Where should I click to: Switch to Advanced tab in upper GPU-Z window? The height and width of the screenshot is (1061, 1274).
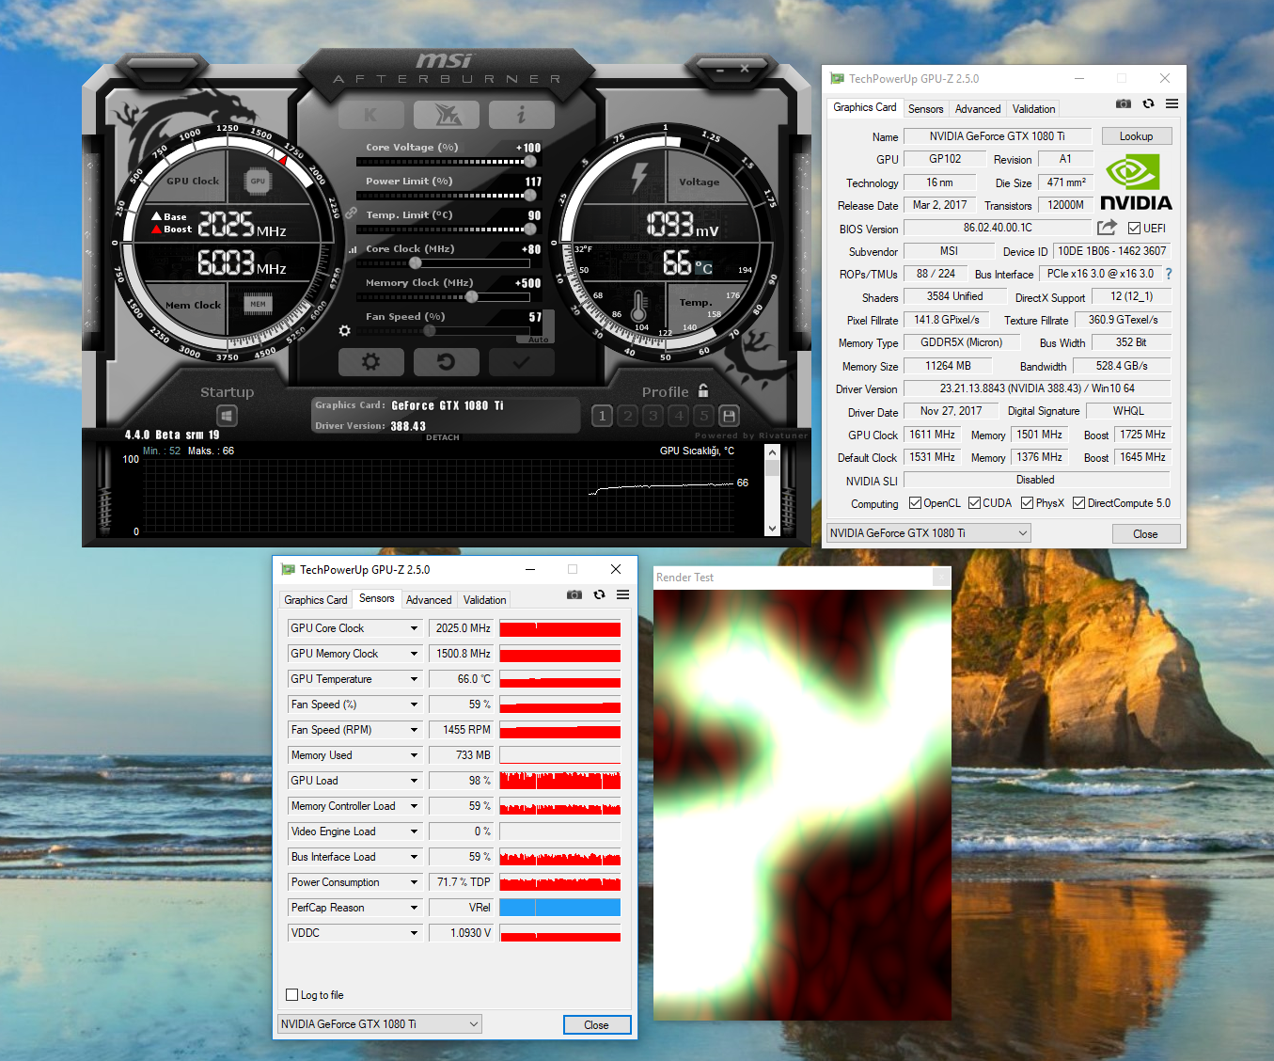[x=978, y=109]
